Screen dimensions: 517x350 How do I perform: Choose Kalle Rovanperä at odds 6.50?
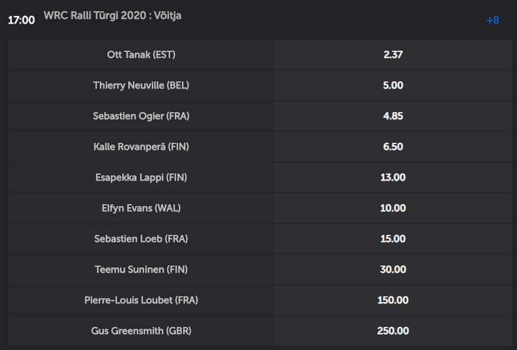(393, 146)
